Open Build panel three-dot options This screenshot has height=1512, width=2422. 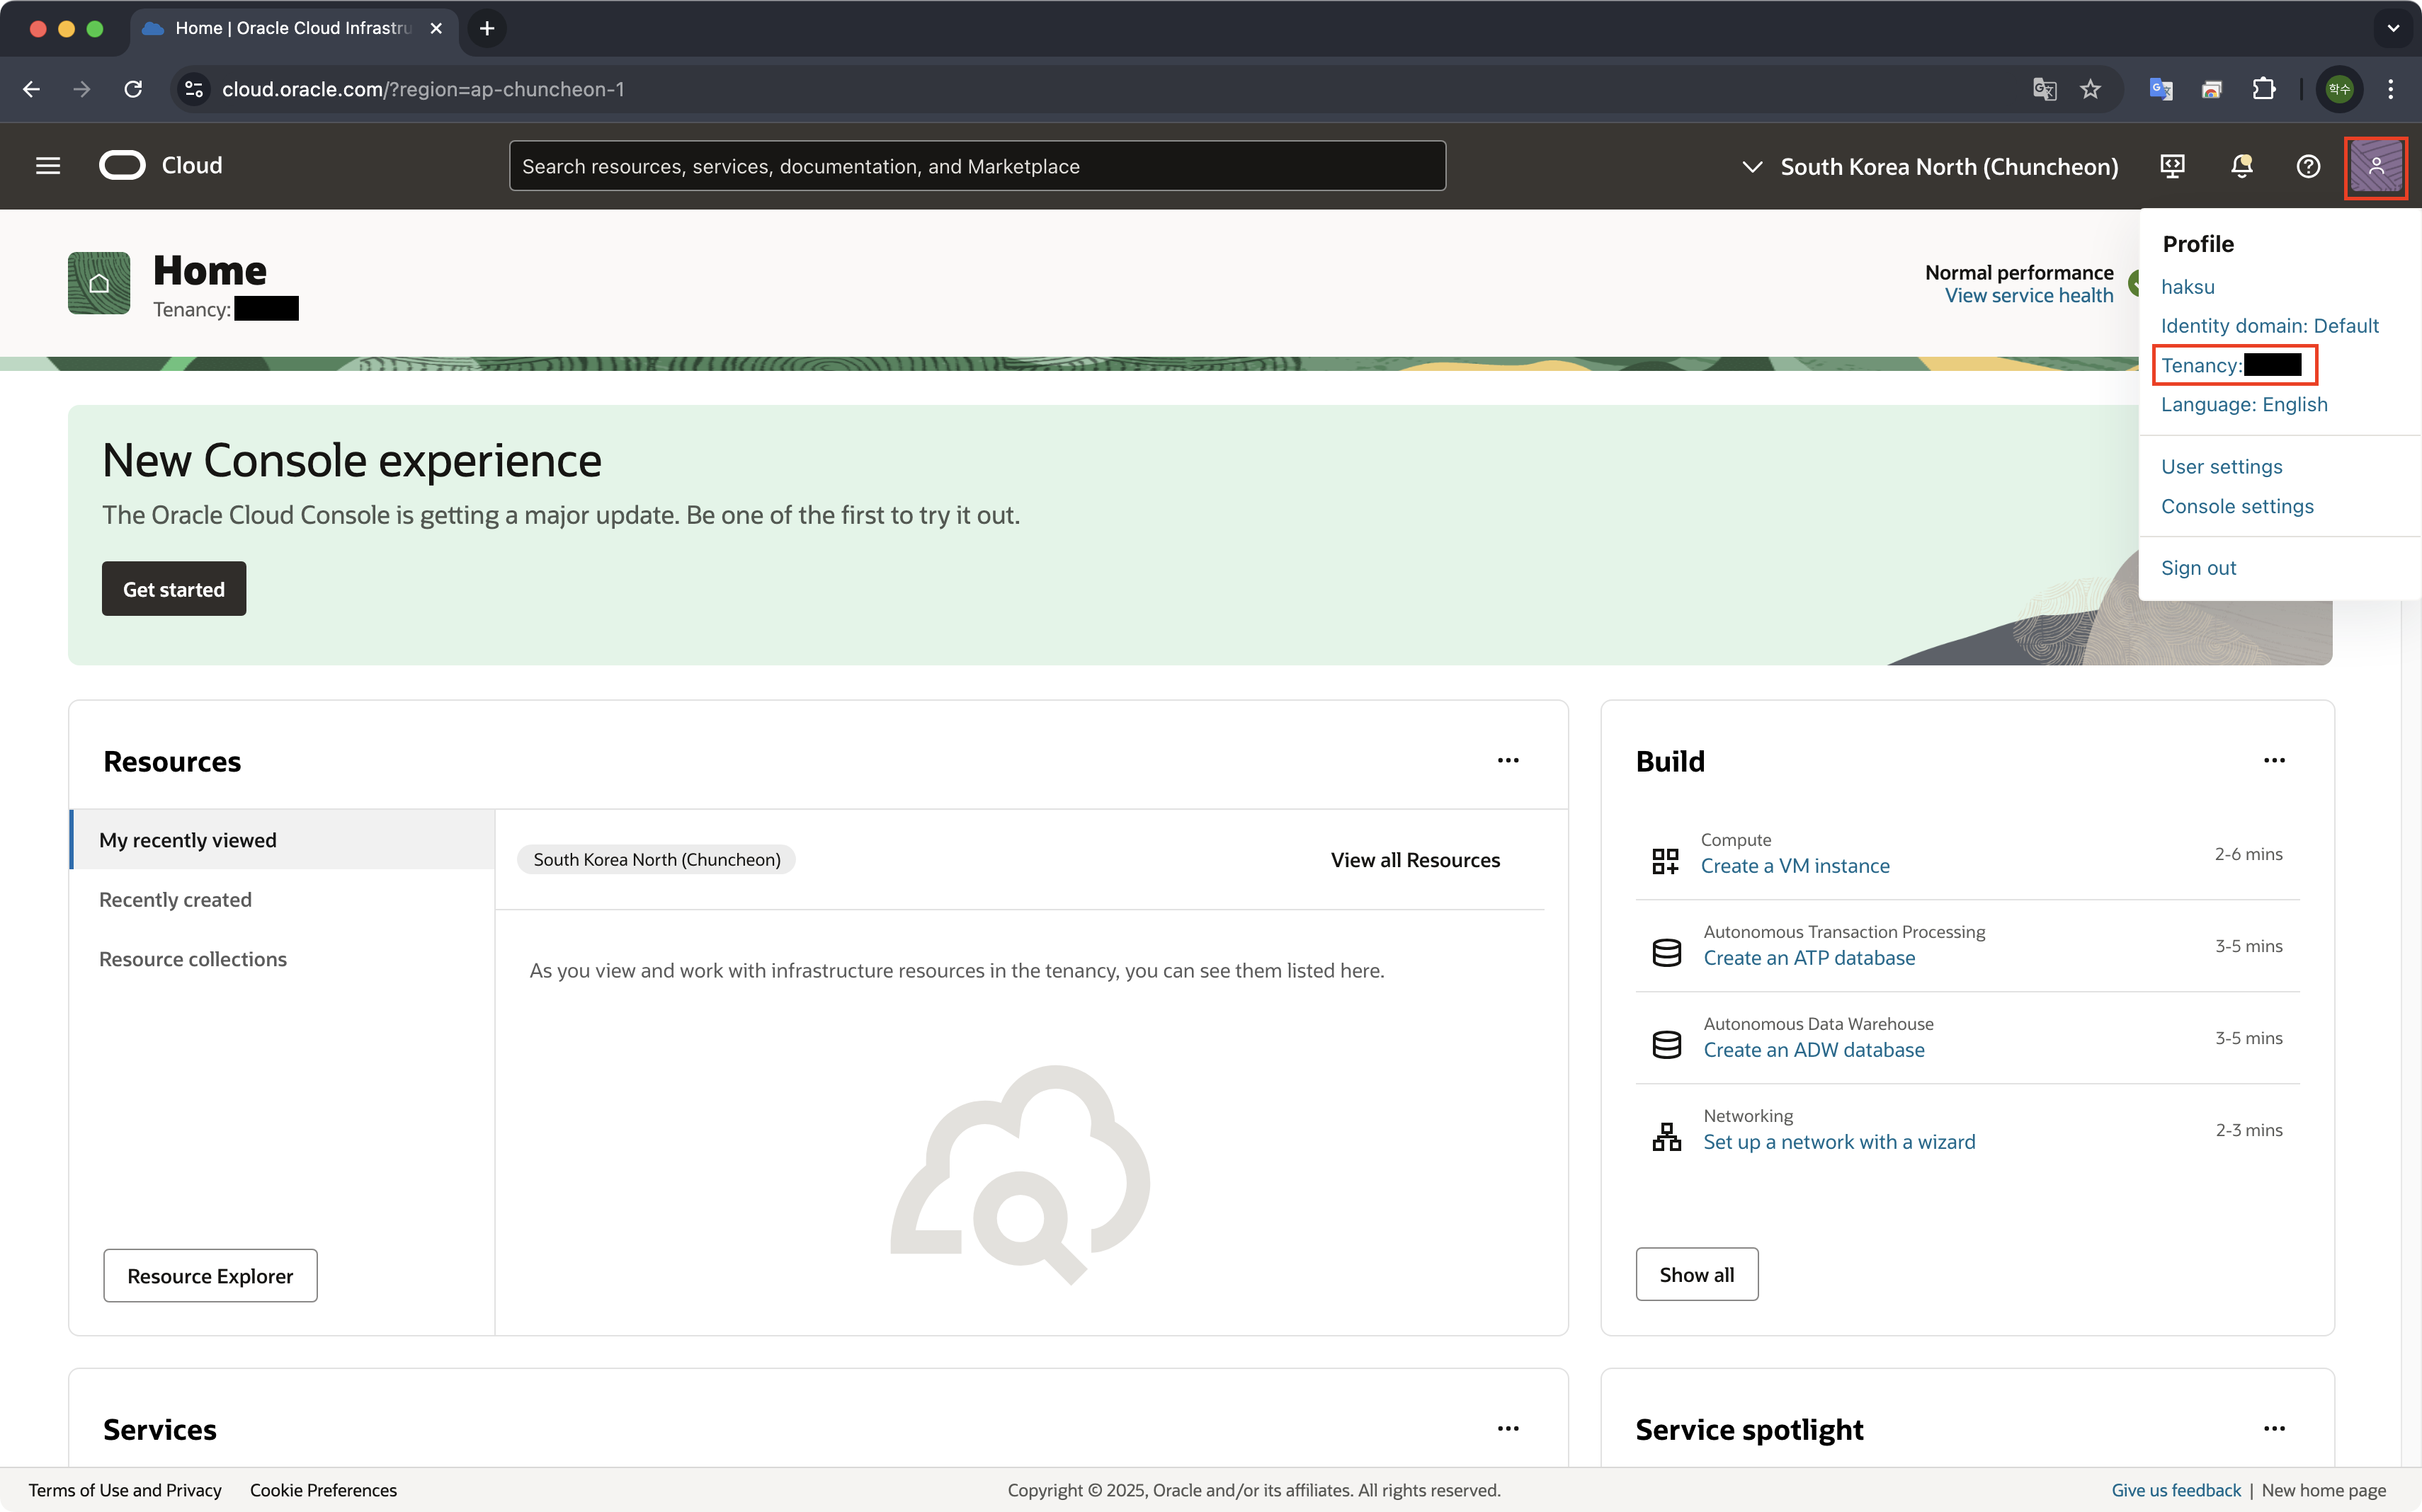tap(2274, 761)
